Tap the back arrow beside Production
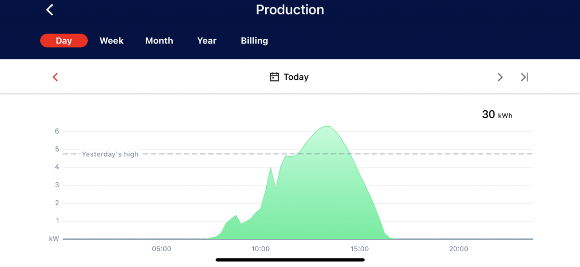This screenshot has width=580, height=267. 50,10
